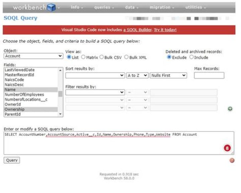241x193 pixels.
Task: Open the first filter field dropdown
Action: click(x=95, y=92)
